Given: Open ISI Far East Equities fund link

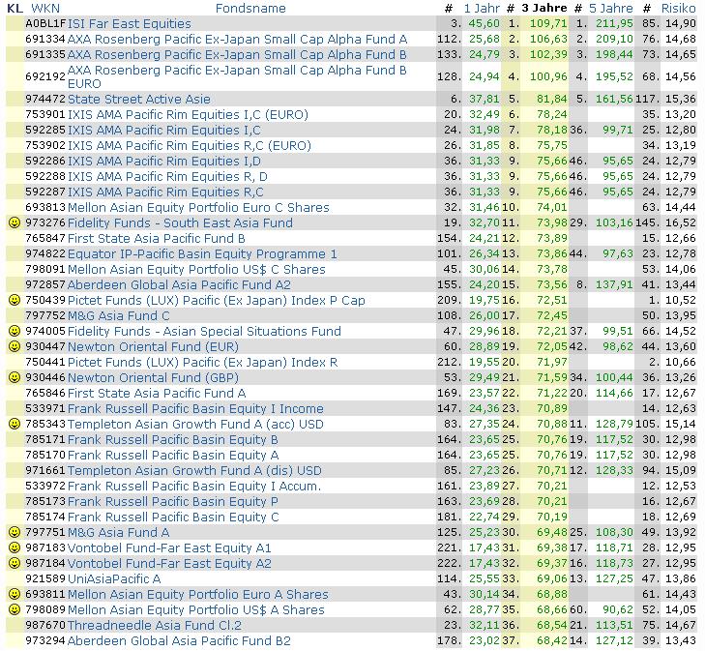Looking at the screenshot, I should point(129,23).
